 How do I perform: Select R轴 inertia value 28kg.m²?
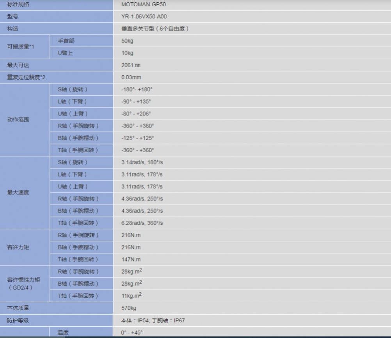coord(132,271)
